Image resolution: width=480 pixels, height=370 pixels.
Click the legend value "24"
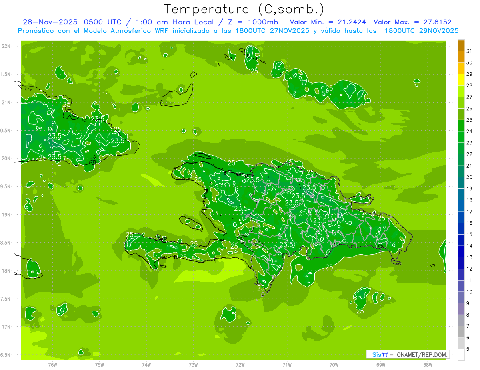pos(470,131)
